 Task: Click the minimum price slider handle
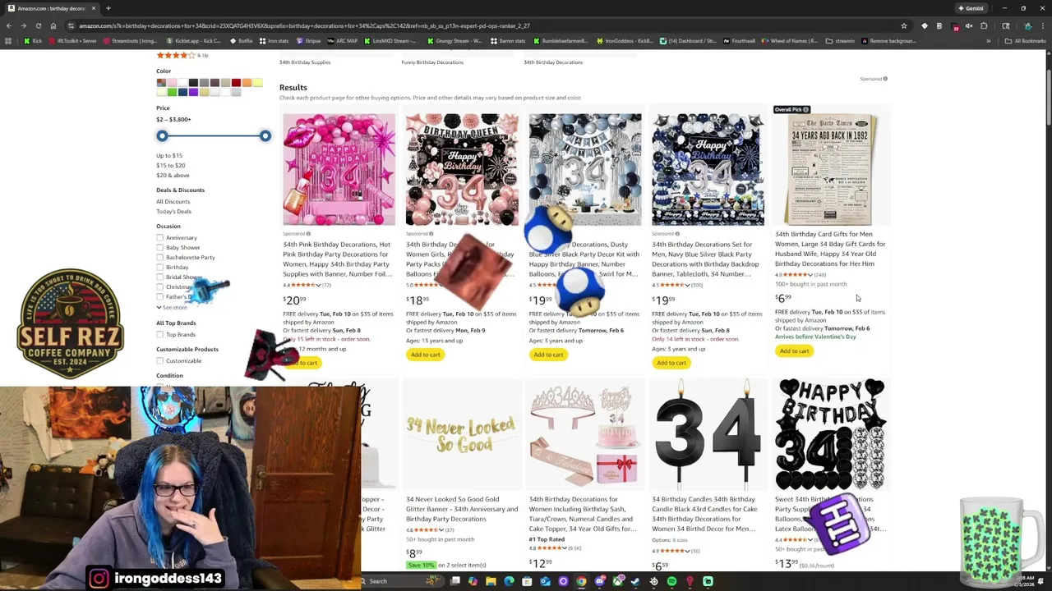(x=162, y=135)
